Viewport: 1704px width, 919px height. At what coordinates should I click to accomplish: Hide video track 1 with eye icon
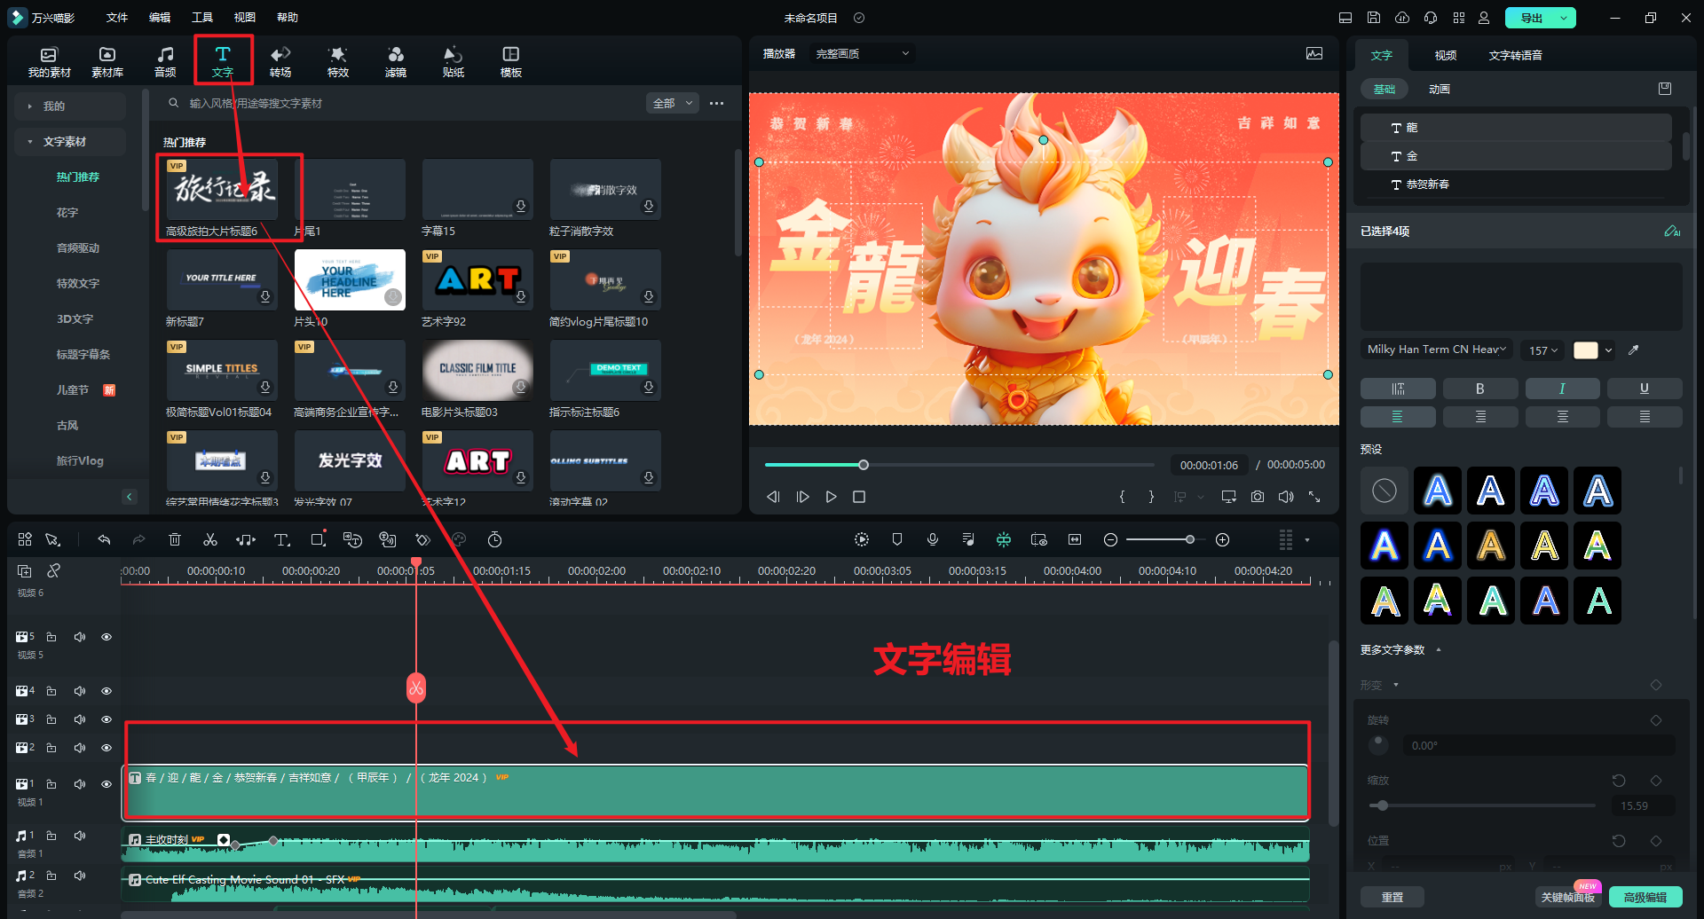click(106, 784)
